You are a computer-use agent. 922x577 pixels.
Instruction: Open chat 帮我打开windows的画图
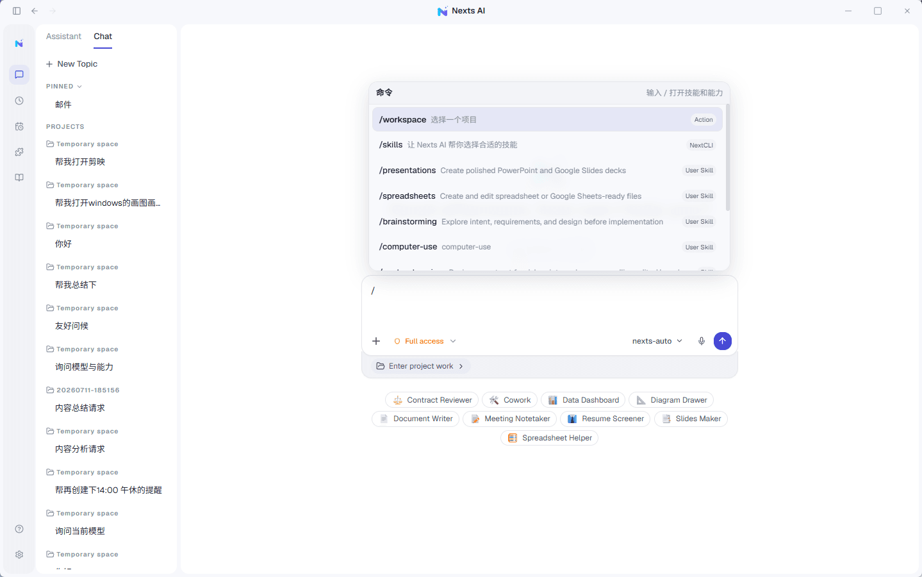click(x=108, y=203)
